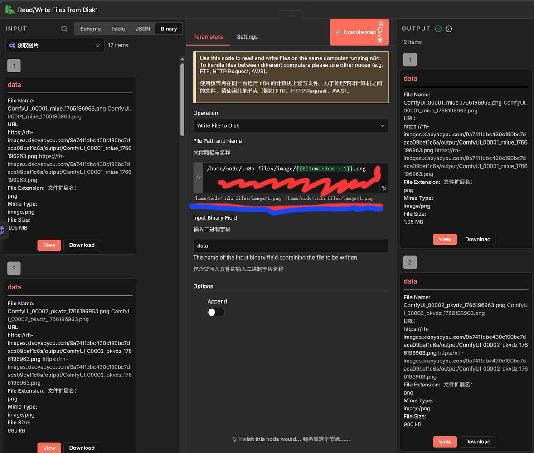The height and width of the screenshot is (453, 534).
Task: View output item 2 ComfyUI_00002 image
Action: [445, 442]
